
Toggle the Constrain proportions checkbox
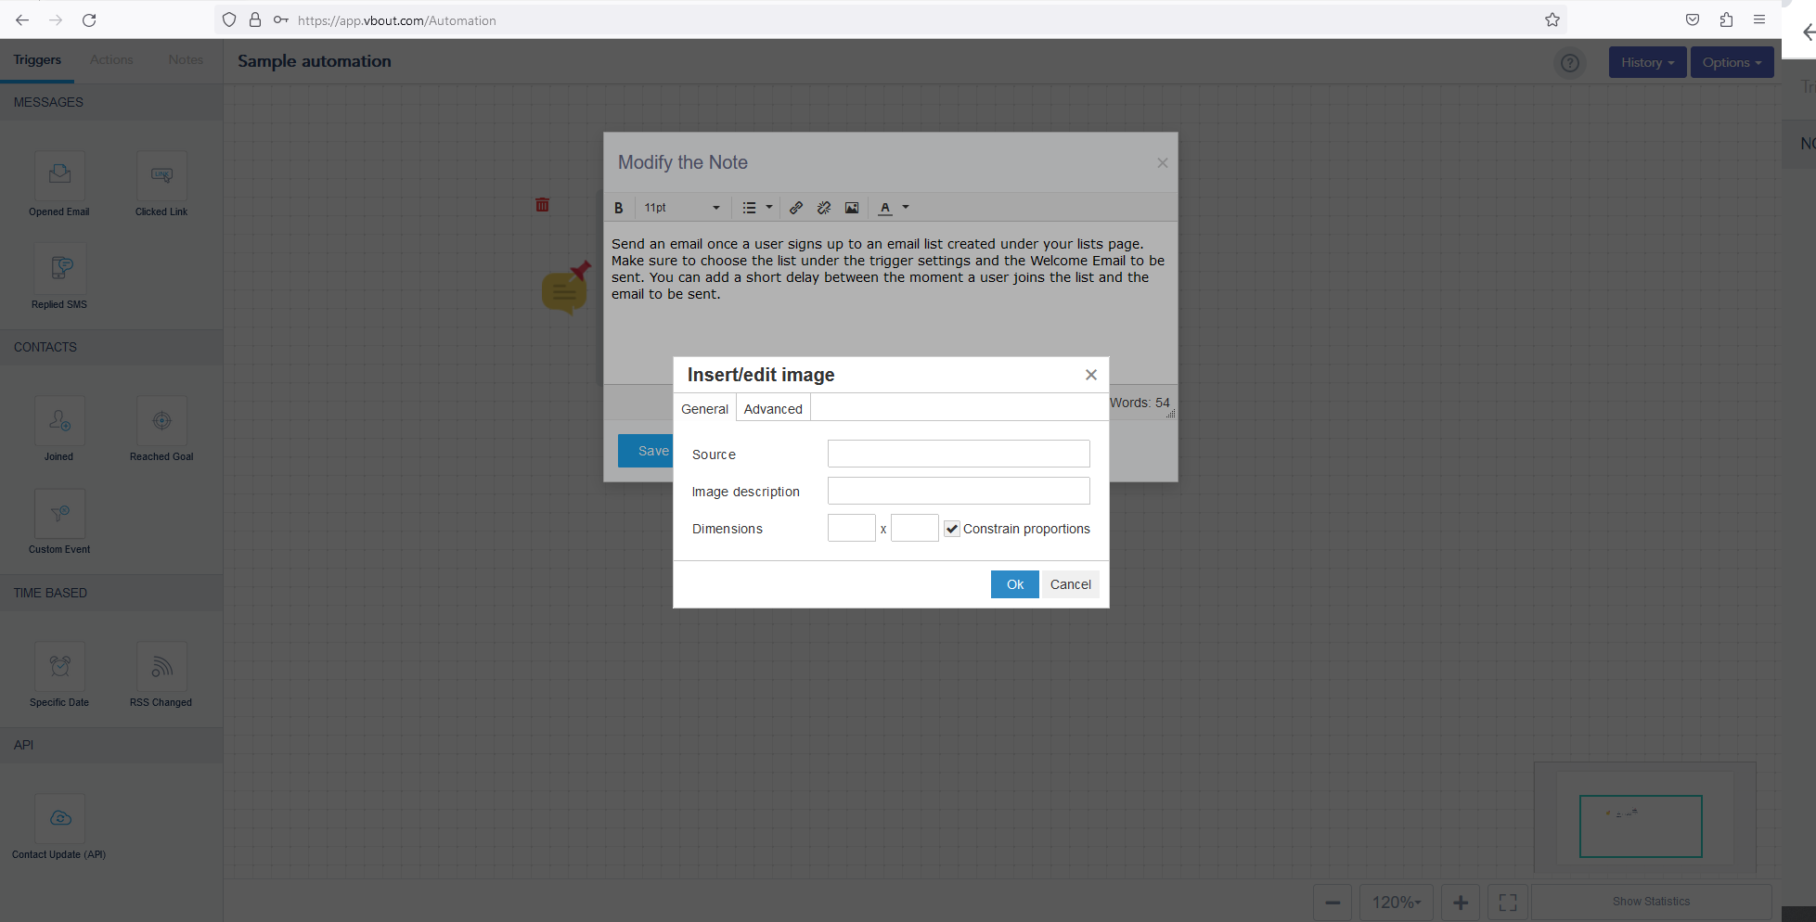pyautogui.click(x=952, y=529)
